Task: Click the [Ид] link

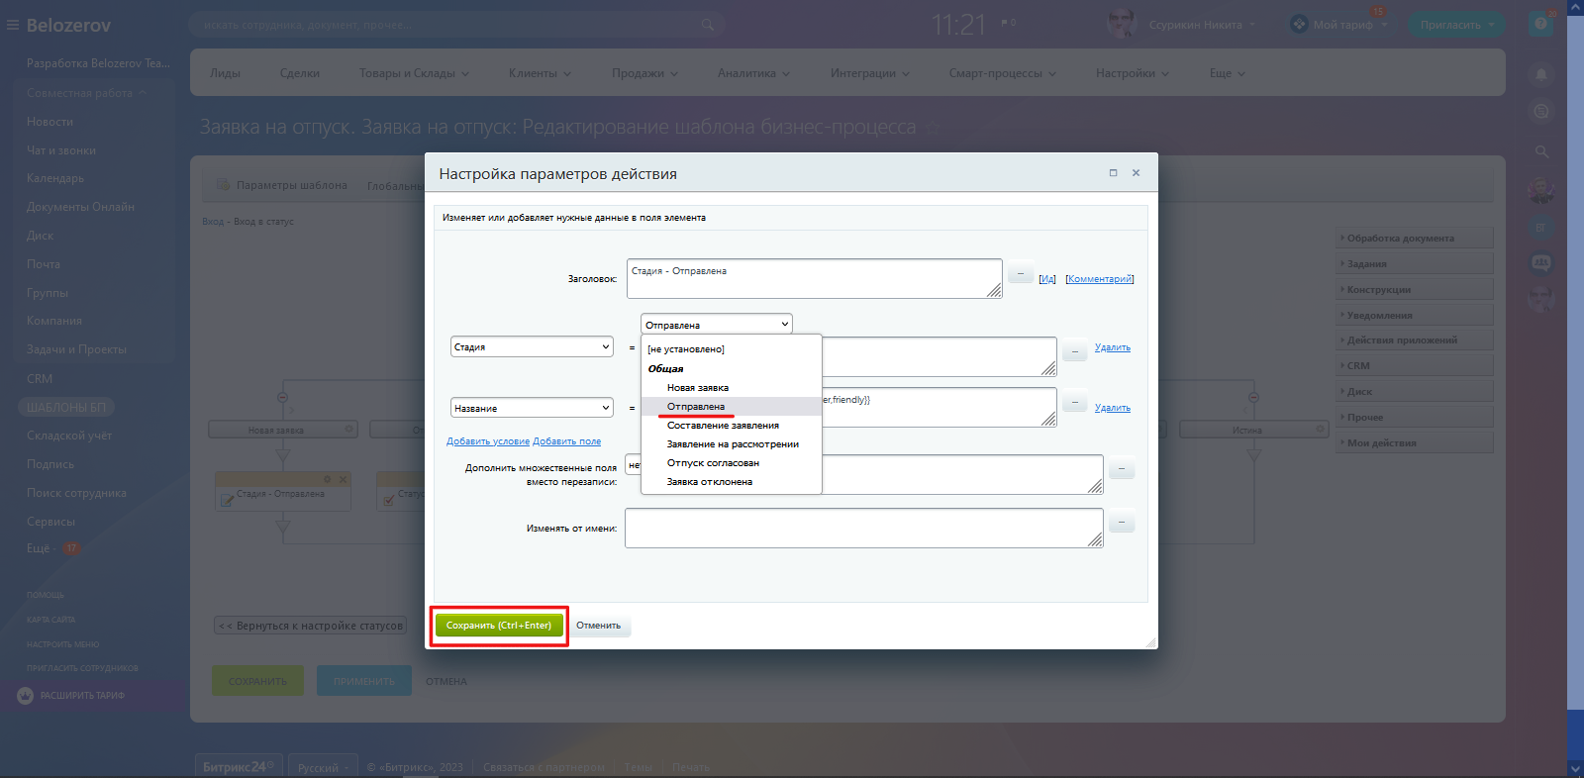Action: (x=1047, y=279)
